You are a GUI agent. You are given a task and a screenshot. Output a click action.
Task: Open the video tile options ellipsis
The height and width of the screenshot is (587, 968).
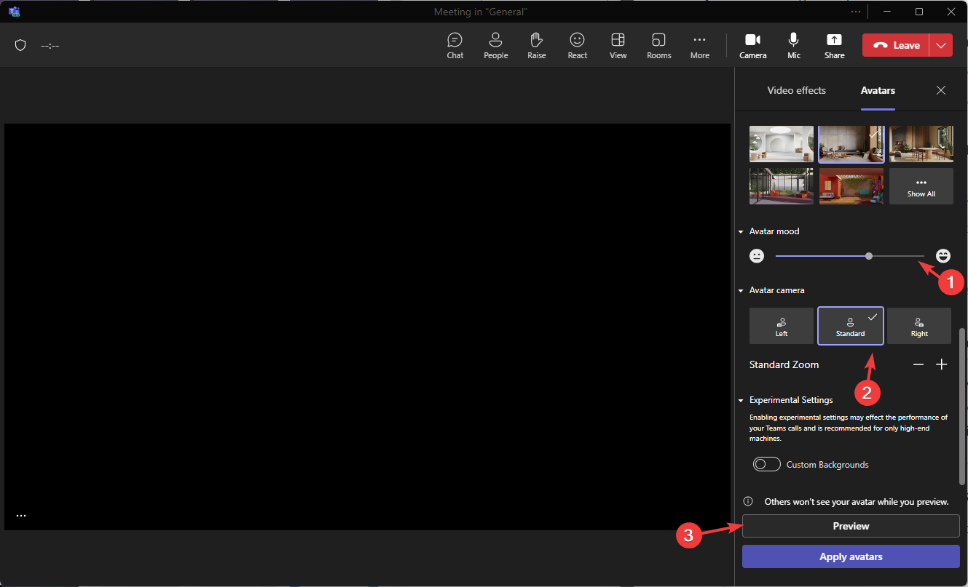[21, 516]
